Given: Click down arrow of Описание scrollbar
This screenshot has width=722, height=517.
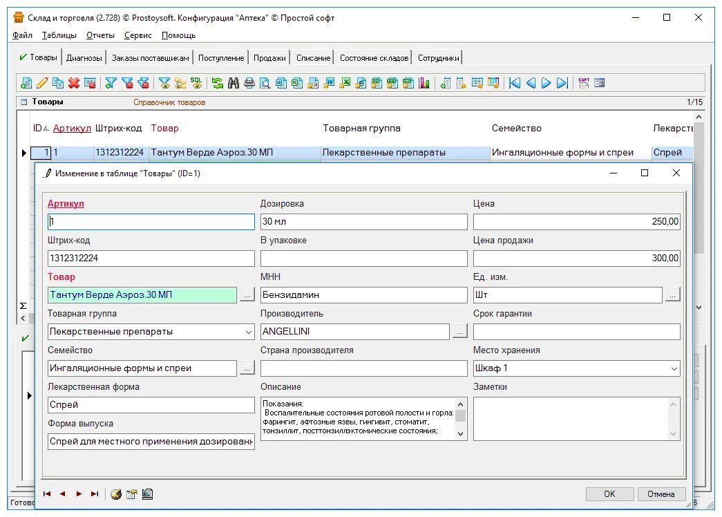Looking at the screenshot, I should [x=460, y=434].
